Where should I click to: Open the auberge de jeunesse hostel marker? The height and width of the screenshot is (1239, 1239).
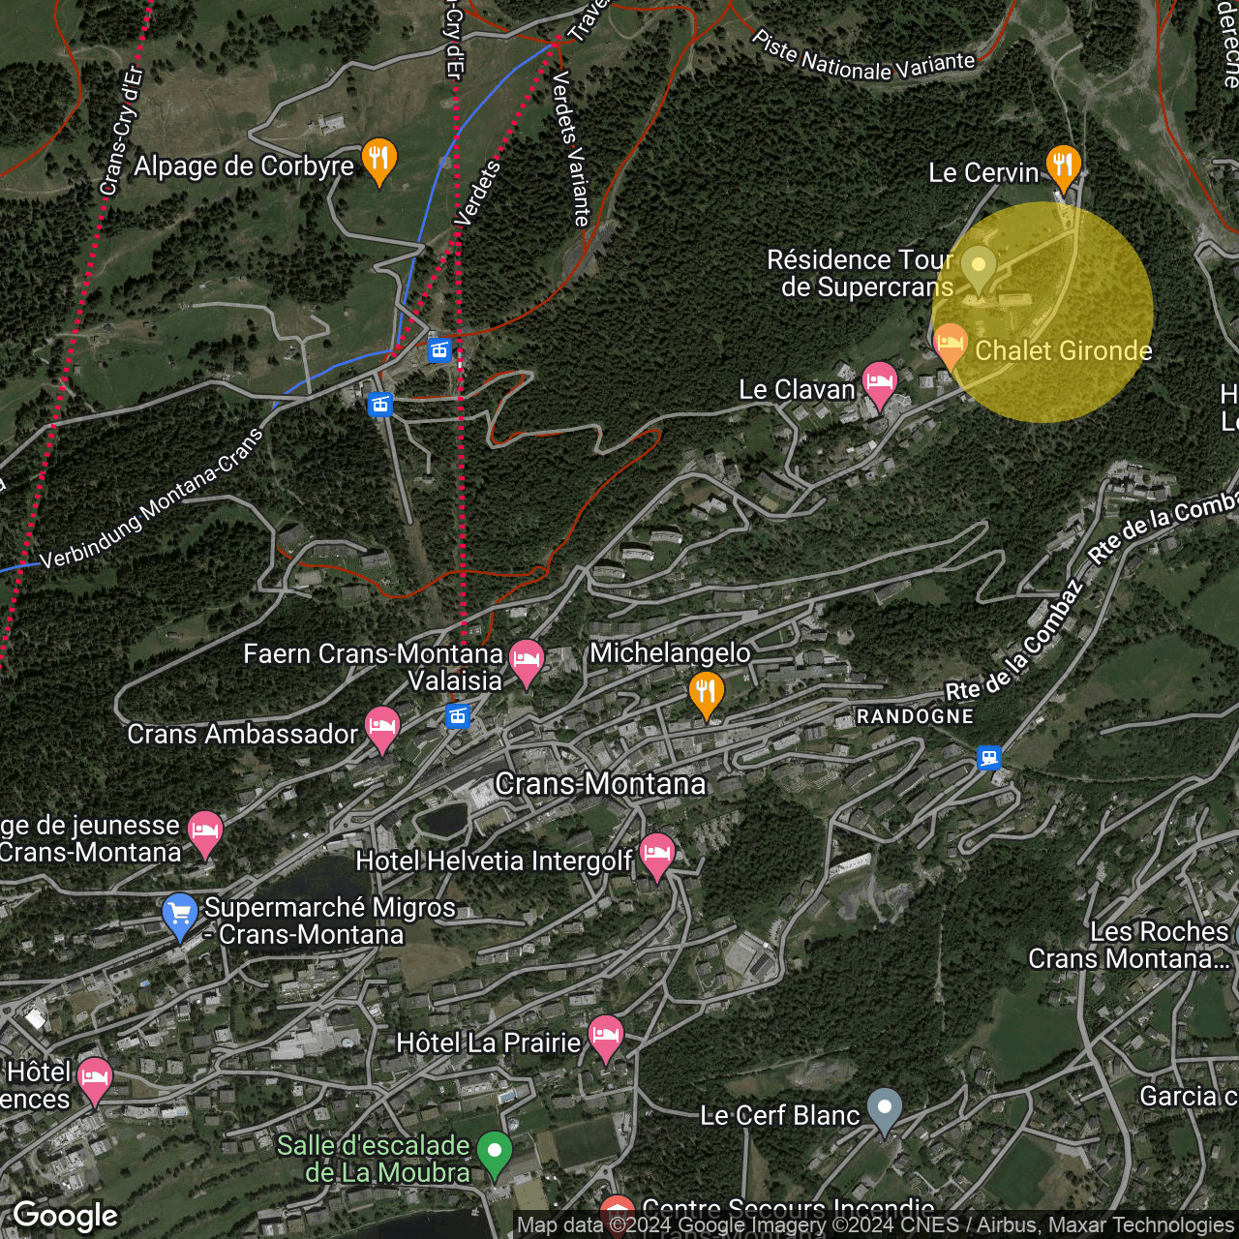coord(205,832)
